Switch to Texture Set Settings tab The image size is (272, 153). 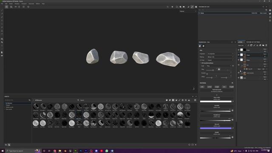coord(253,42)
